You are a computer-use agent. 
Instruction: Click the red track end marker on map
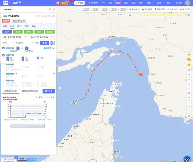(x=141, y=74)
